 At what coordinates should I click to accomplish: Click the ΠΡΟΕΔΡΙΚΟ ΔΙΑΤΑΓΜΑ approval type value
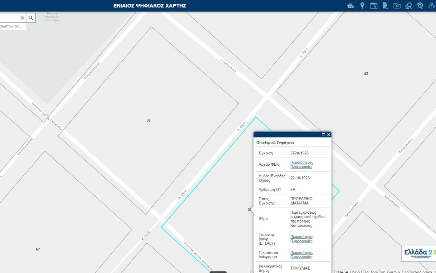click(x=301, y=201)
